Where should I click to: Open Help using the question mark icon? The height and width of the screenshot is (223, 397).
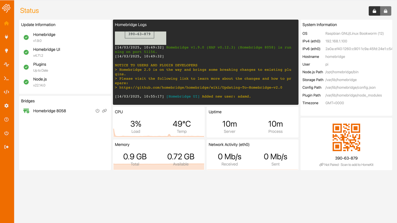pyautogui.click(x=7, y=119)
